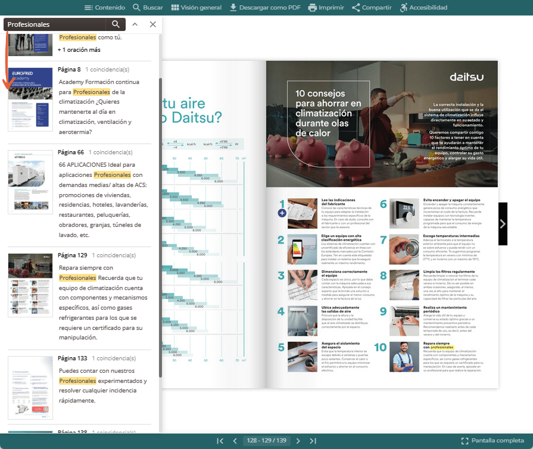
Task: Click the technician photo for tip 10
Action: (x=404, y=357)
